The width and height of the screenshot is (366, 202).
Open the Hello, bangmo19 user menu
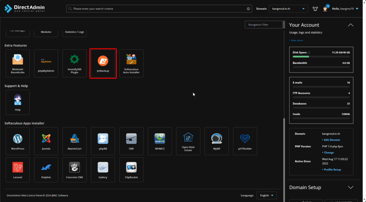coord(345,9)
